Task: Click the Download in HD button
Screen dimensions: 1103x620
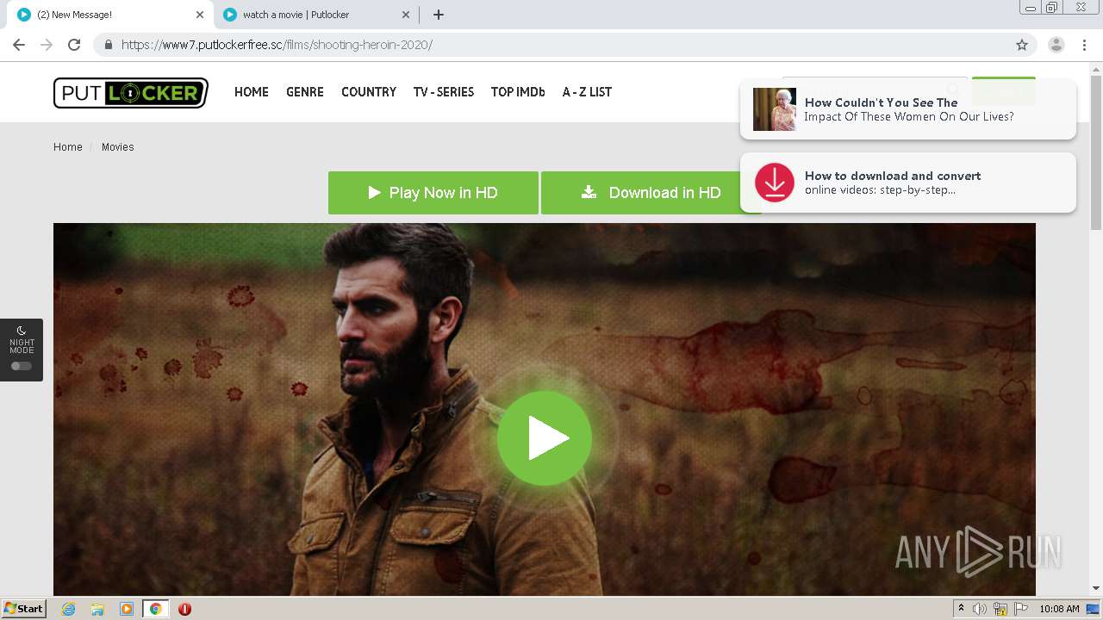Action: pos(651,193)
